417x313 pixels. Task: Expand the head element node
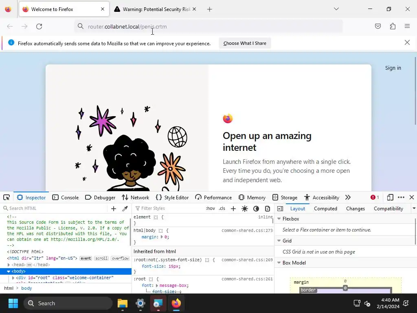tap(9, 265)
